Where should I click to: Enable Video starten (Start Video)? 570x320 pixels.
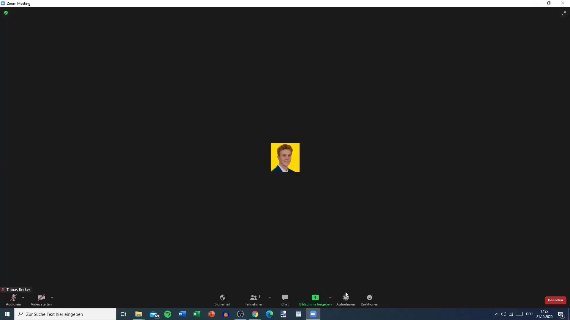(41, 300)
